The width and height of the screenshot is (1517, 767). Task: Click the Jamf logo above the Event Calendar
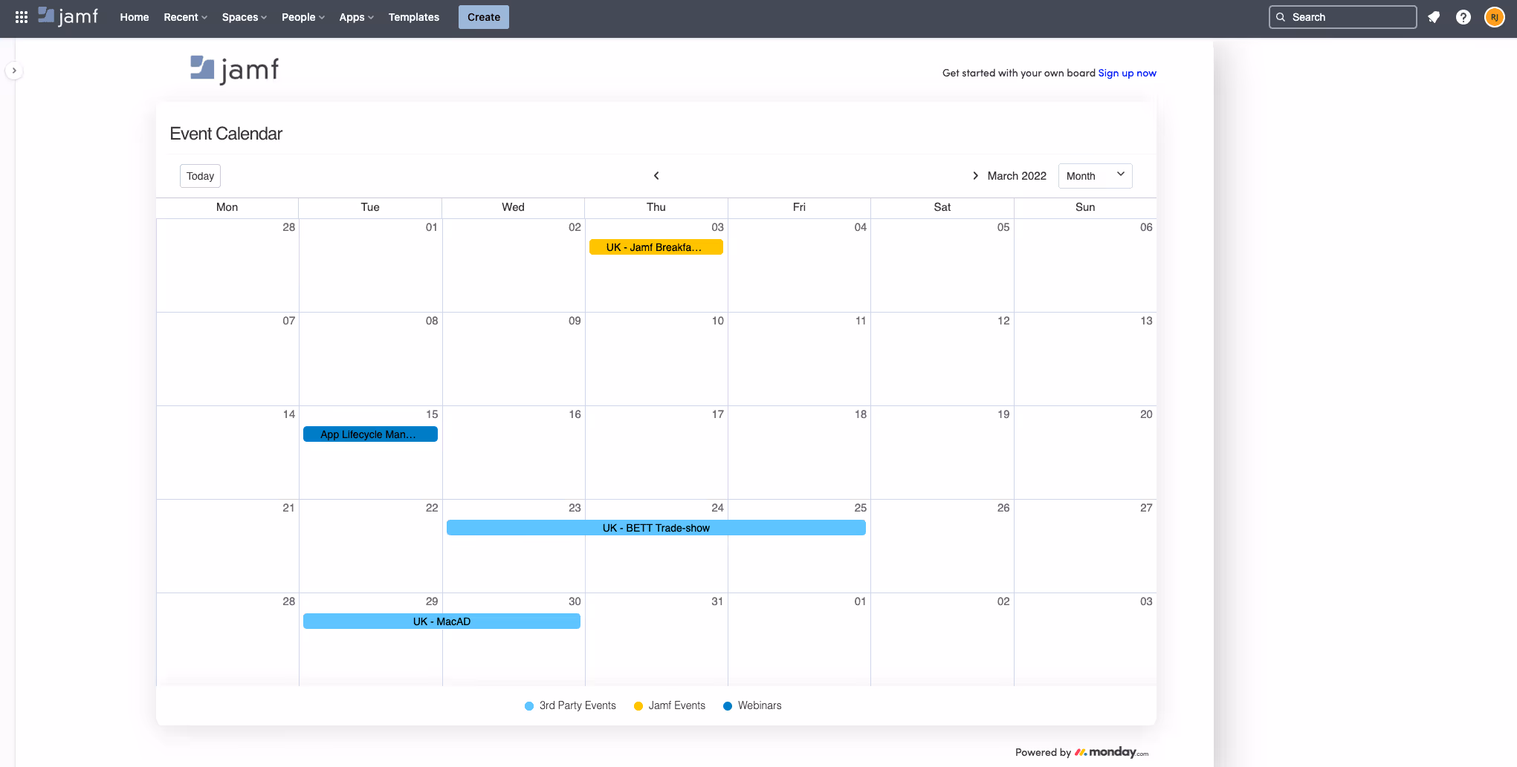233,68
